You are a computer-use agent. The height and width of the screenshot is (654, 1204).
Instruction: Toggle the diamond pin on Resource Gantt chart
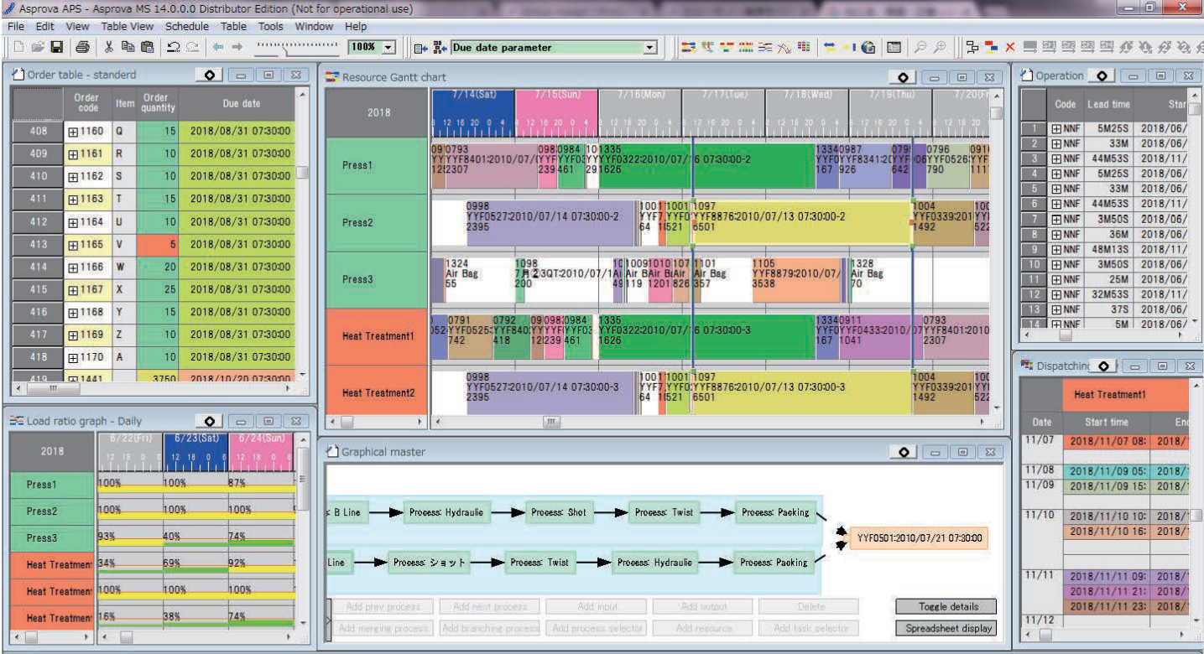tap(903, 77)
